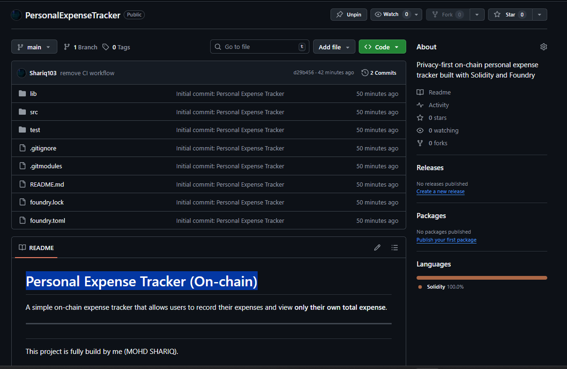Open the main branch switcher dropdown
The height and width of the screenshot is (369, 567).
coord(34,47)
